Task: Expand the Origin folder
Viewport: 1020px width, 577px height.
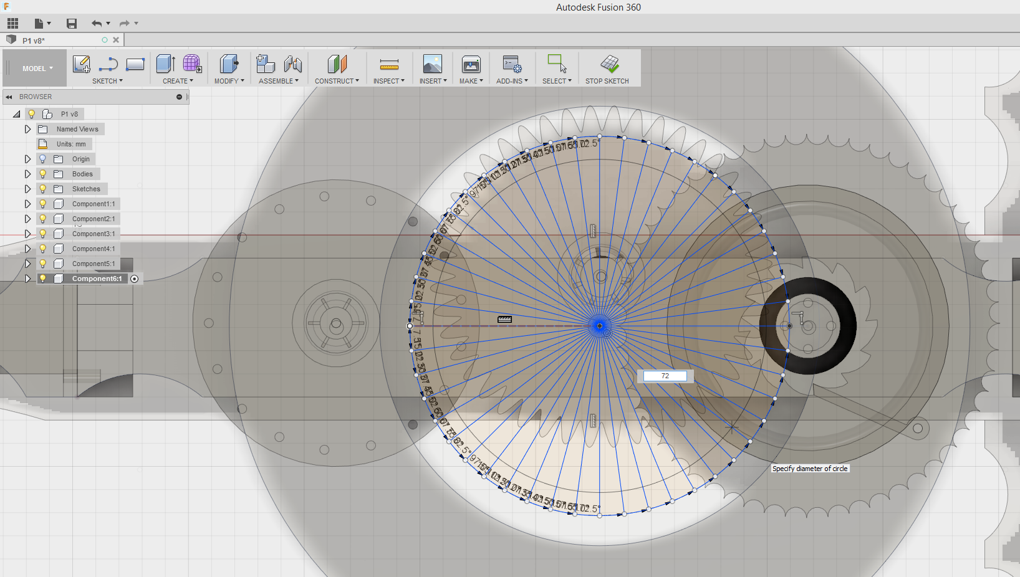Action: (27, 159)
